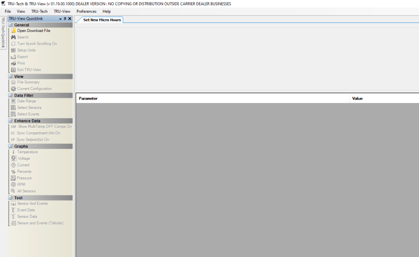Image resolution: width=419 pixels, height=257 pixels.
Task: Collapse the Graphs section
Action: coord(11,146)
